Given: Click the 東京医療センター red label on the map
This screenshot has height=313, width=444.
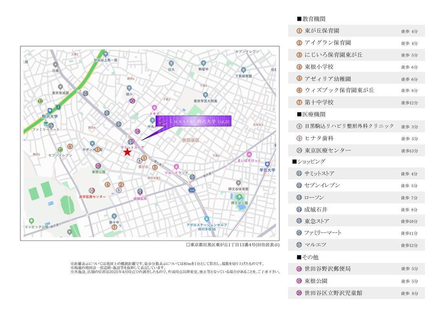Looking at the screenshot, I should 93,197.
